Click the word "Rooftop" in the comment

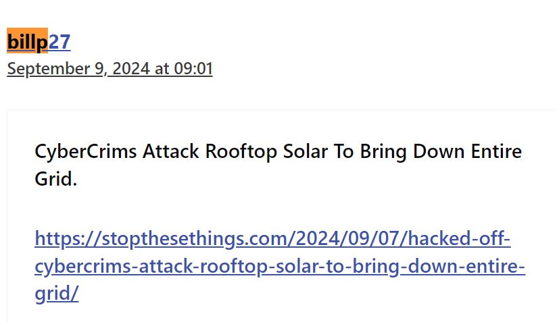tap(241, 152)
